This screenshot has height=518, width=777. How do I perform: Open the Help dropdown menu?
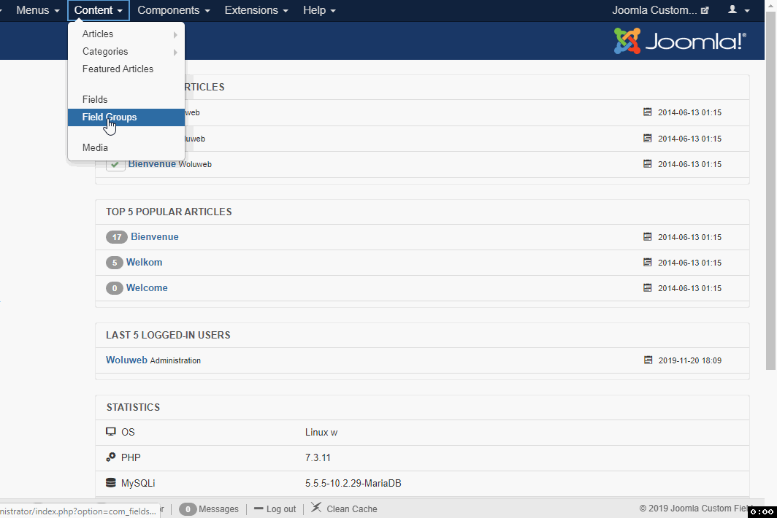(x=319, y=10)
